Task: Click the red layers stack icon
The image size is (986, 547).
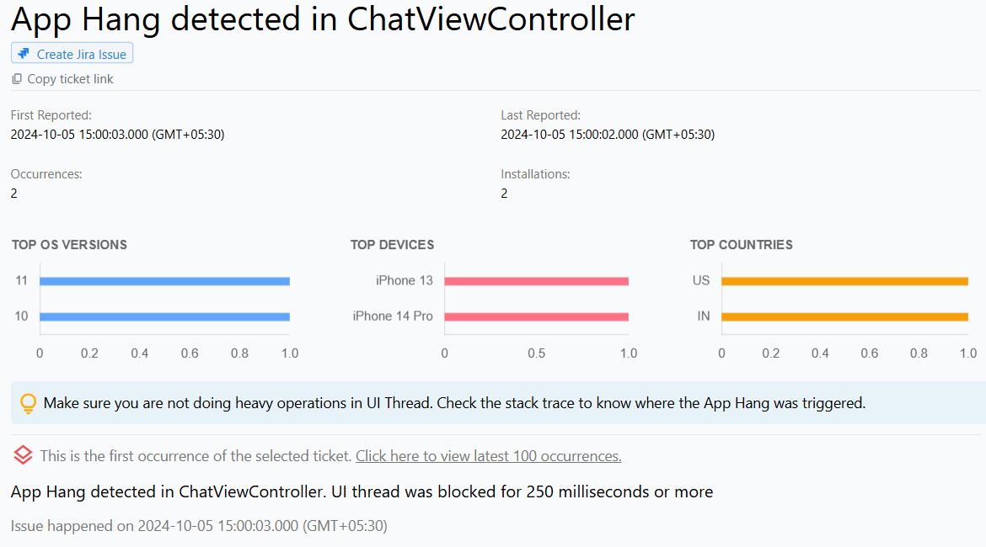Action: pyautogui.click(x=24, y=456)
